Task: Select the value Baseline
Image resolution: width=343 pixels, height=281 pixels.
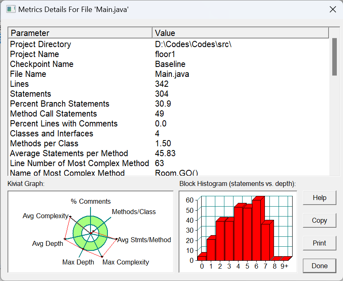Action: [170, 64]
